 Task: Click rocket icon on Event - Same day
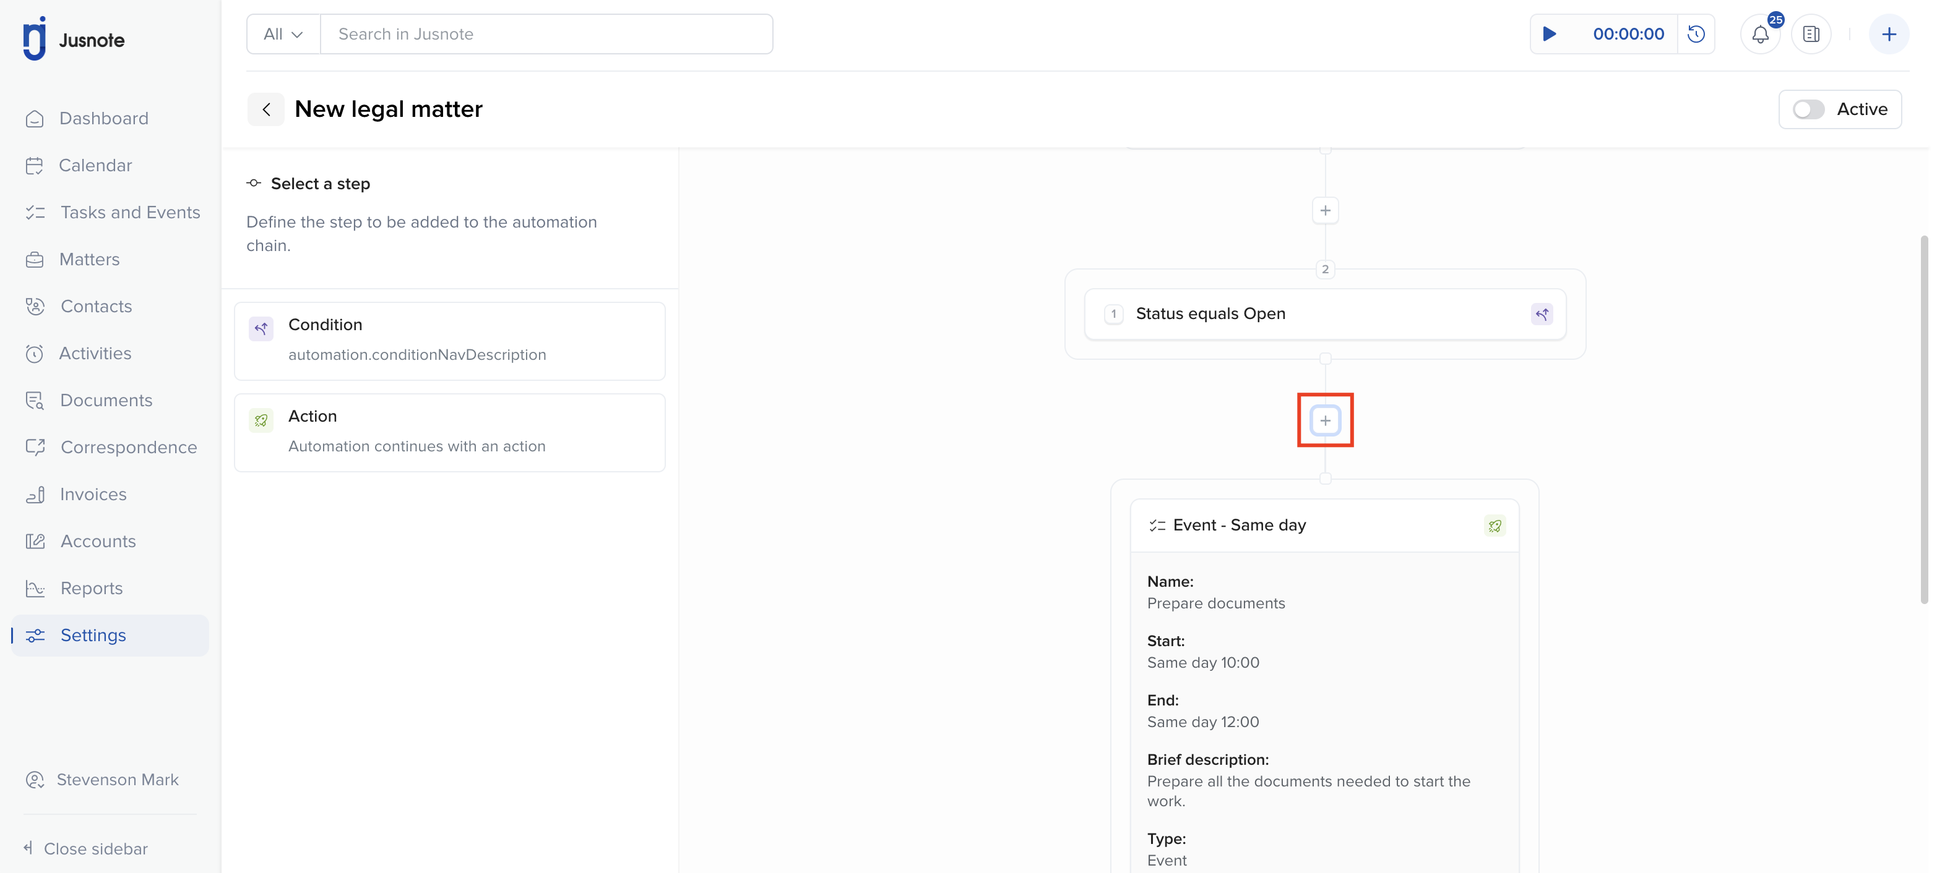click(x=1495, y=526)
